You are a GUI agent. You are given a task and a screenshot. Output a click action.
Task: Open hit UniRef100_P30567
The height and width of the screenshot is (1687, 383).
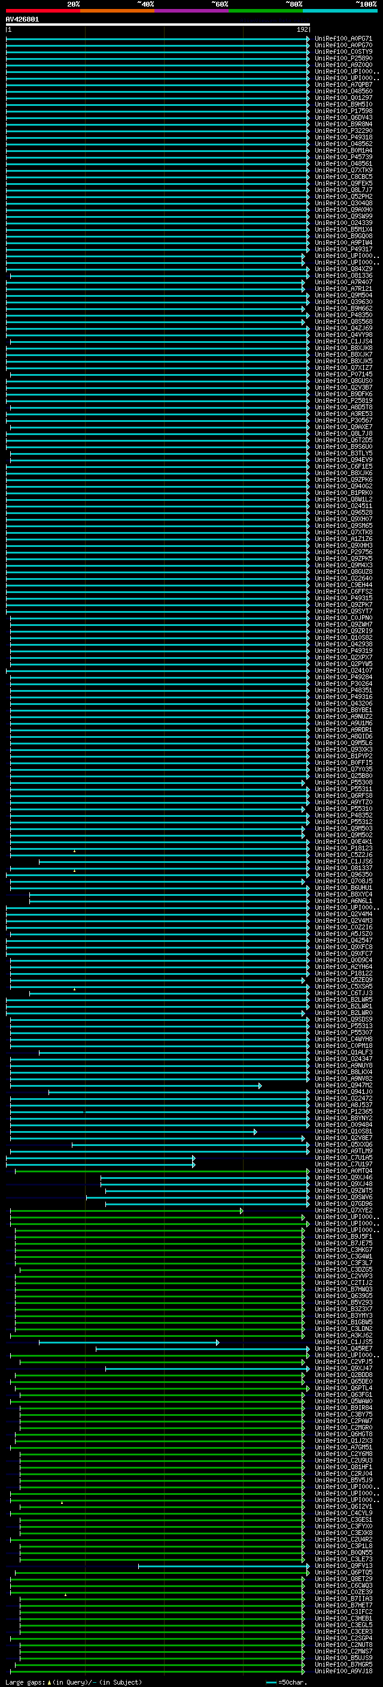pyautogui.click(x=344, y=421)
